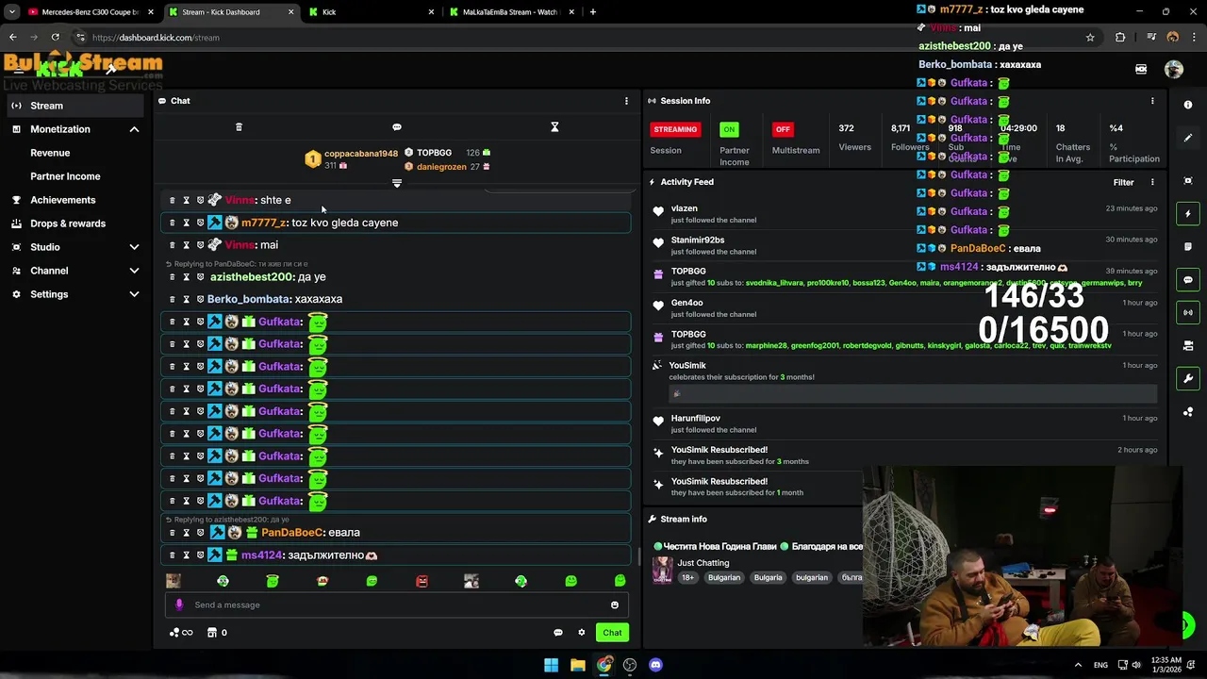Click shield icon on Berko_bombata message
Screen dimensions: 1207x679
click(x=200, y=299)
